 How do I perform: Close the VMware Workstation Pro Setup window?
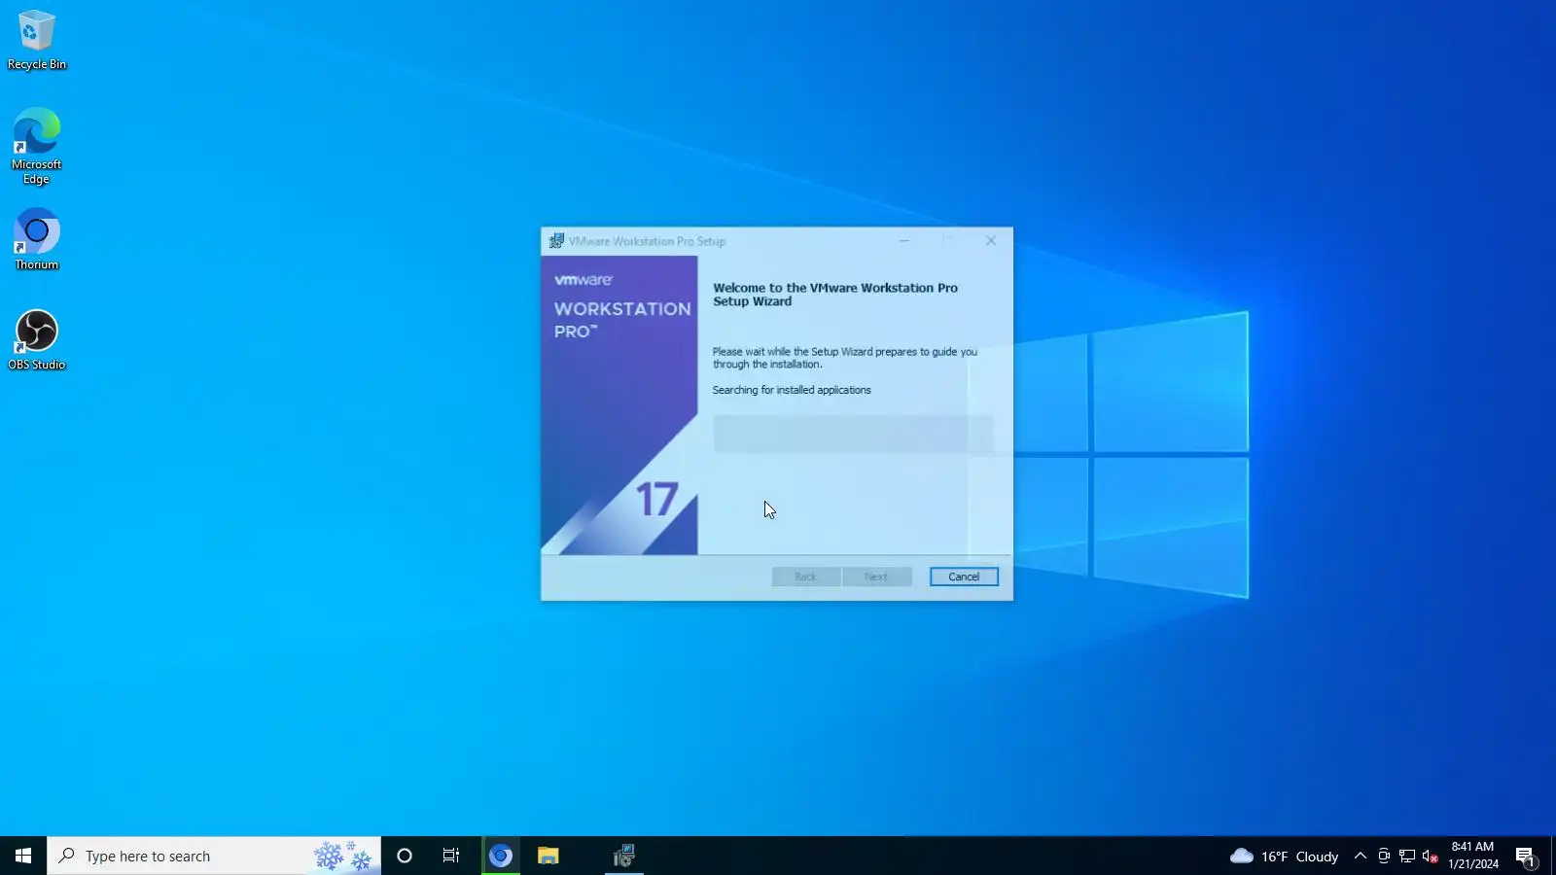(x=991, y=241)
